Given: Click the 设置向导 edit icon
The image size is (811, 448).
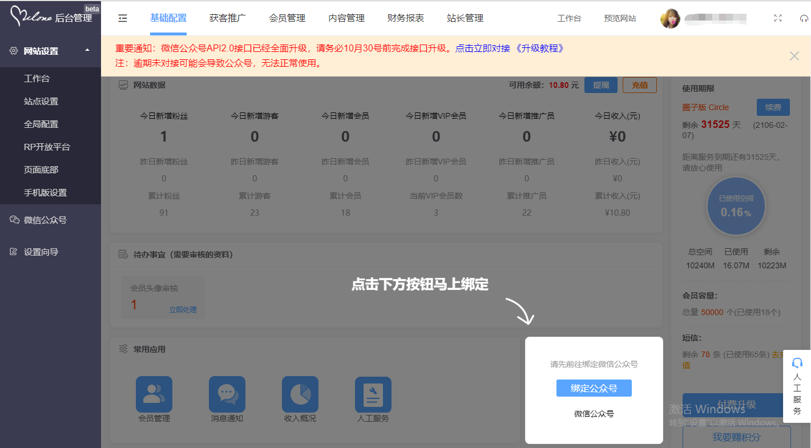Looking at the screenshot, I should click(x=14, y=252).
